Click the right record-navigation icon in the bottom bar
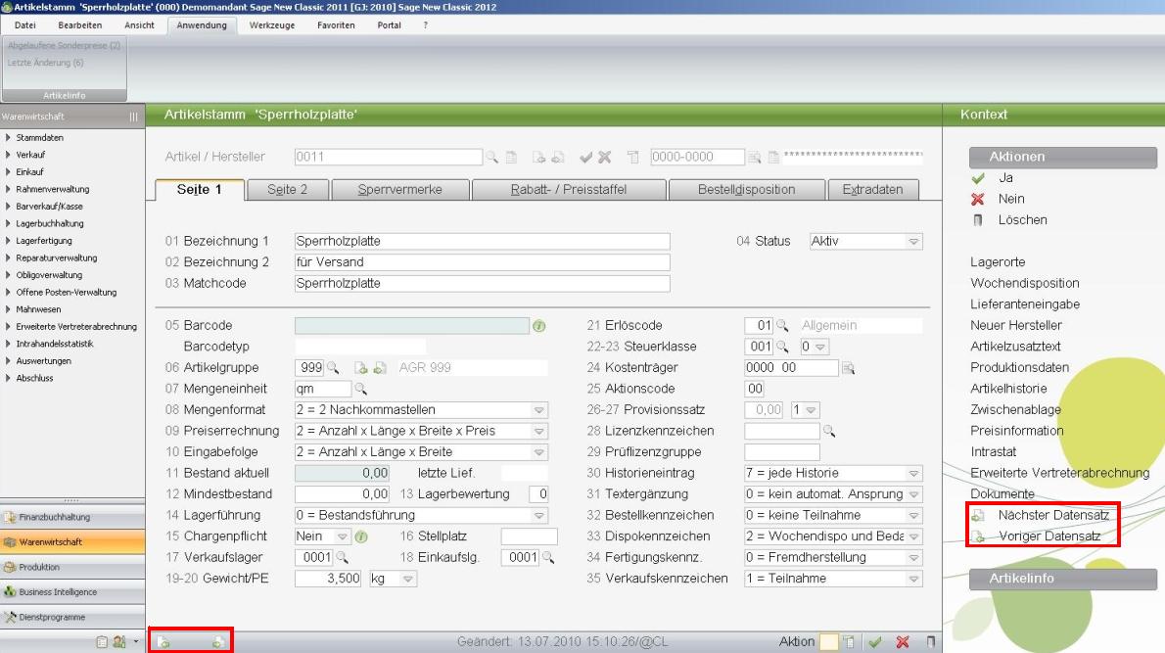1165x653 pixels. 217,642
